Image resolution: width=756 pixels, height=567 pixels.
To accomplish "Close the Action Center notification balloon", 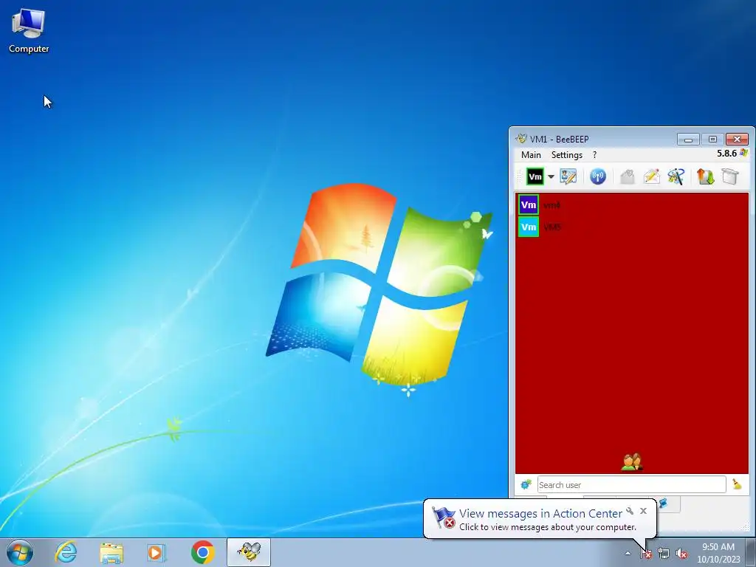I will tap(643, 511).
